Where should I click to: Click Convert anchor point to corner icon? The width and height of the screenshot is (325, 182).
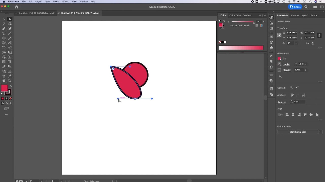coord(291,88)
